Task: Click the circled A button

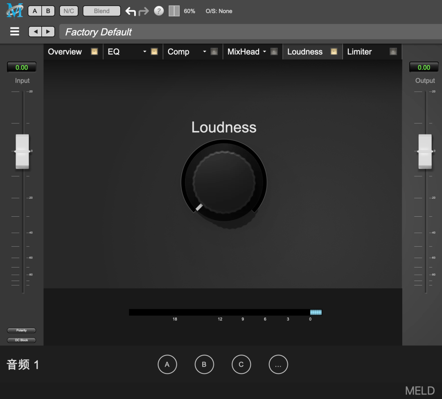Action: click(x=167, y=364)
